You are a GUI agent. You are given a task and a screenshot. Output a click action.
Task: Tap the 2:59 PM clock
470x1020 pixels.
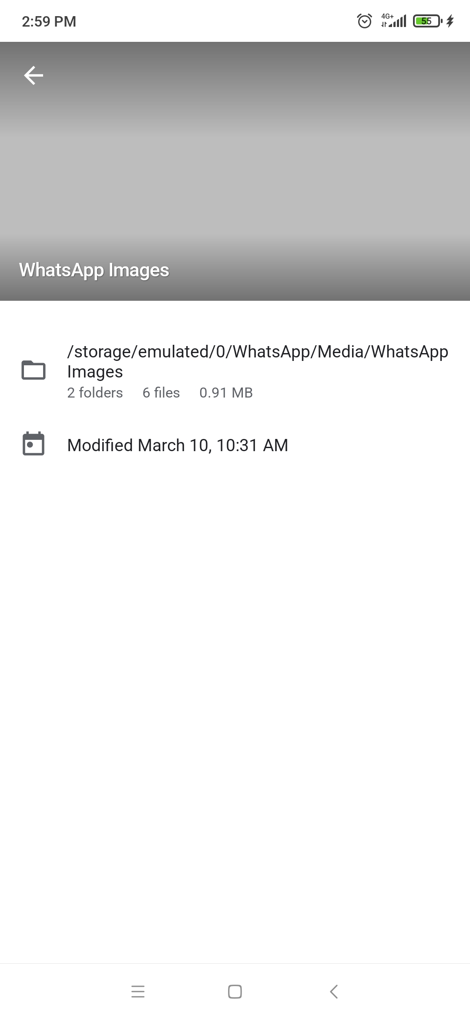(49, 21)
